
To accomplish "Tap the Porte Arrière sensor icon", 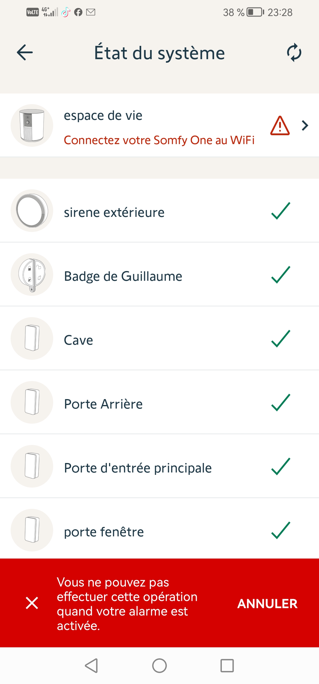I will [32, 402].
